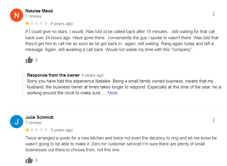This screenshot has width=227, height=166.
Task: Like Julie Schmidt's review with thumbs-up
Action: [29, 160]
